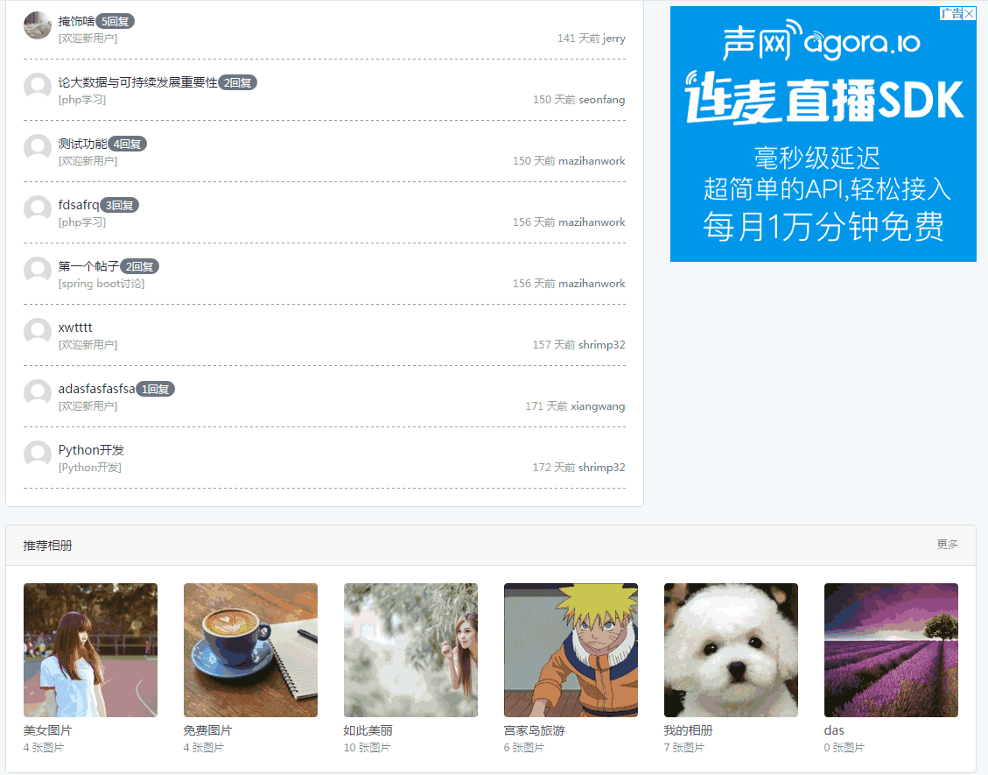Open the fdsafrq post title
Screen dimensions: 988x775
(x=79, y=205)
